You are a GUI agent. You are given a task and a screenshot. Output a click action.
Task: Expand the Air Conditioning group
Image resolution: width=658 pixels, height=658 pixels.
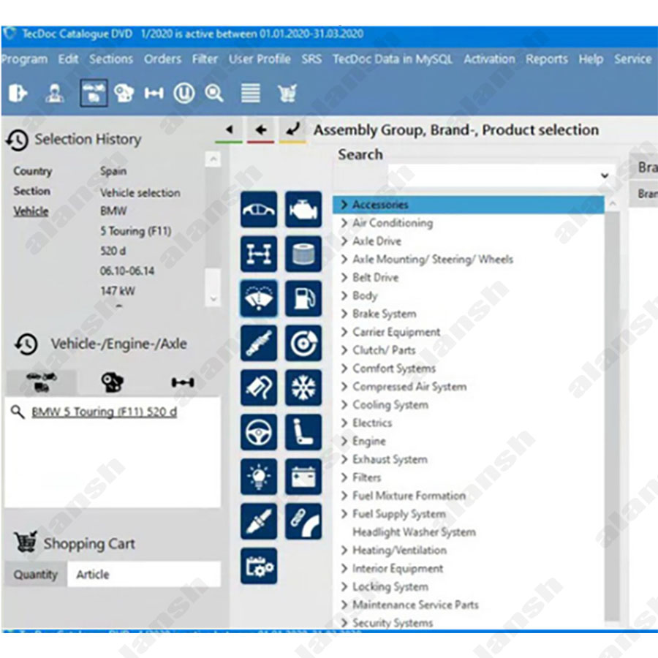[x=344, y=223]
